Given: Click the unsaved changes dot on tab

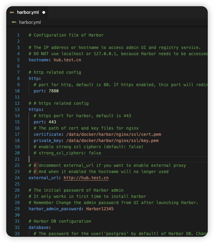Looking at the screenshot, I should pyautogui.click(x=44, y=12).
